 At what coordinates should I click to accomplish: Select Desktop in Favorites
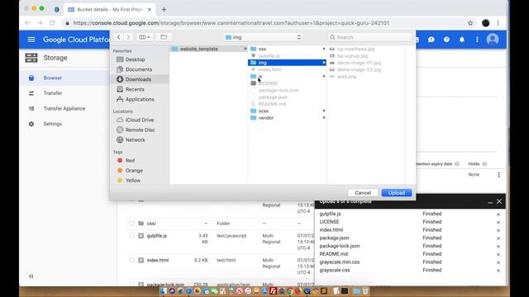135,59
